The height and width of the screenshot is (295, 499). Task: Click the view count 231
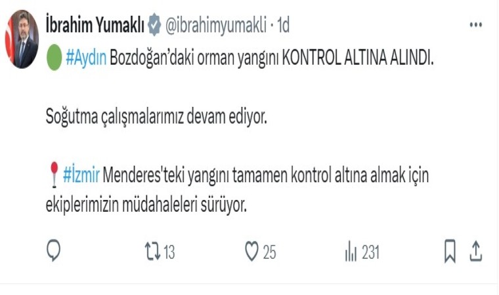371,252
